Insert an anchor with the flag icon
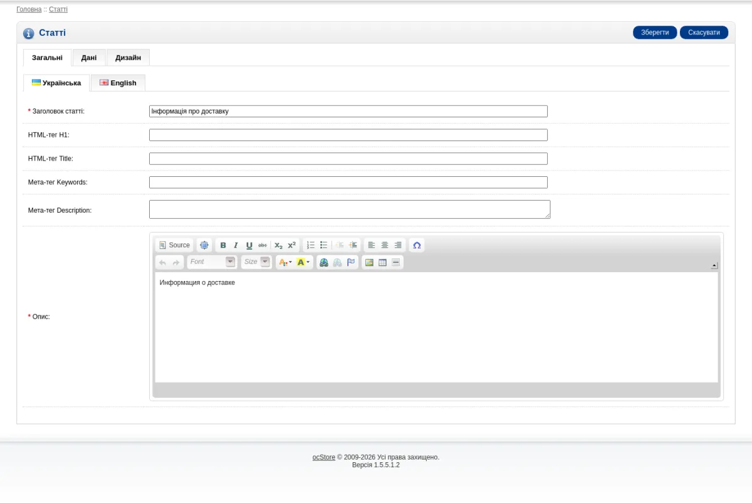The width and height of the screenshot is (752, 503). click(351, 262)
